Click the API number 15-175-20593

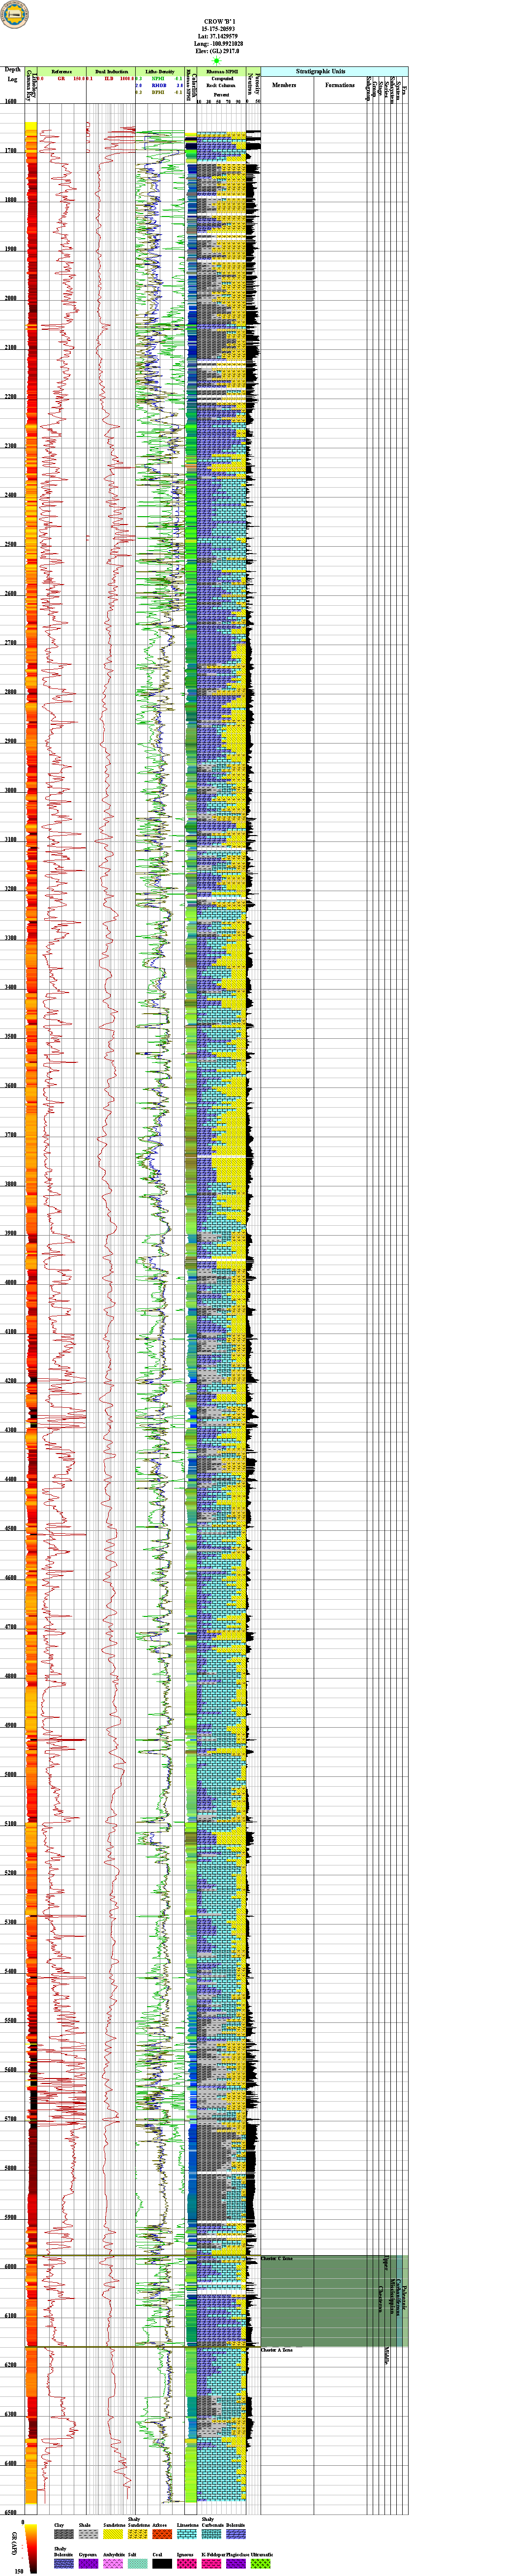[x=219, y=29]
